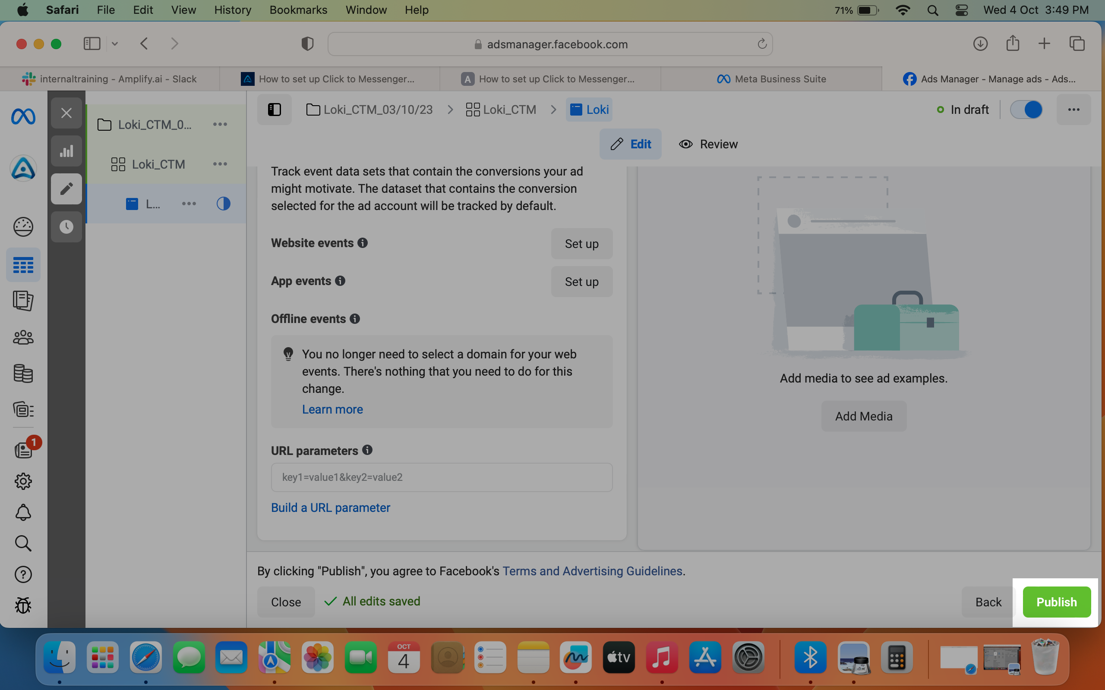
Task: Close the editing pane with X icon
Action: (x=66, y=113)
